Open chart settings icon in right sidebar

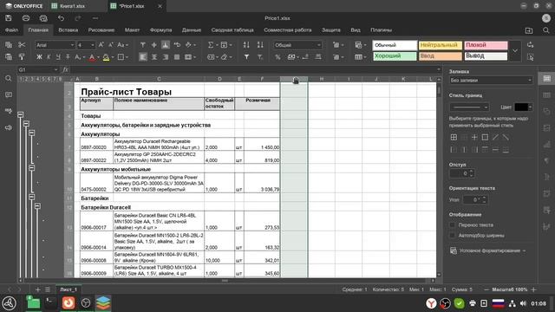[547, 144]
